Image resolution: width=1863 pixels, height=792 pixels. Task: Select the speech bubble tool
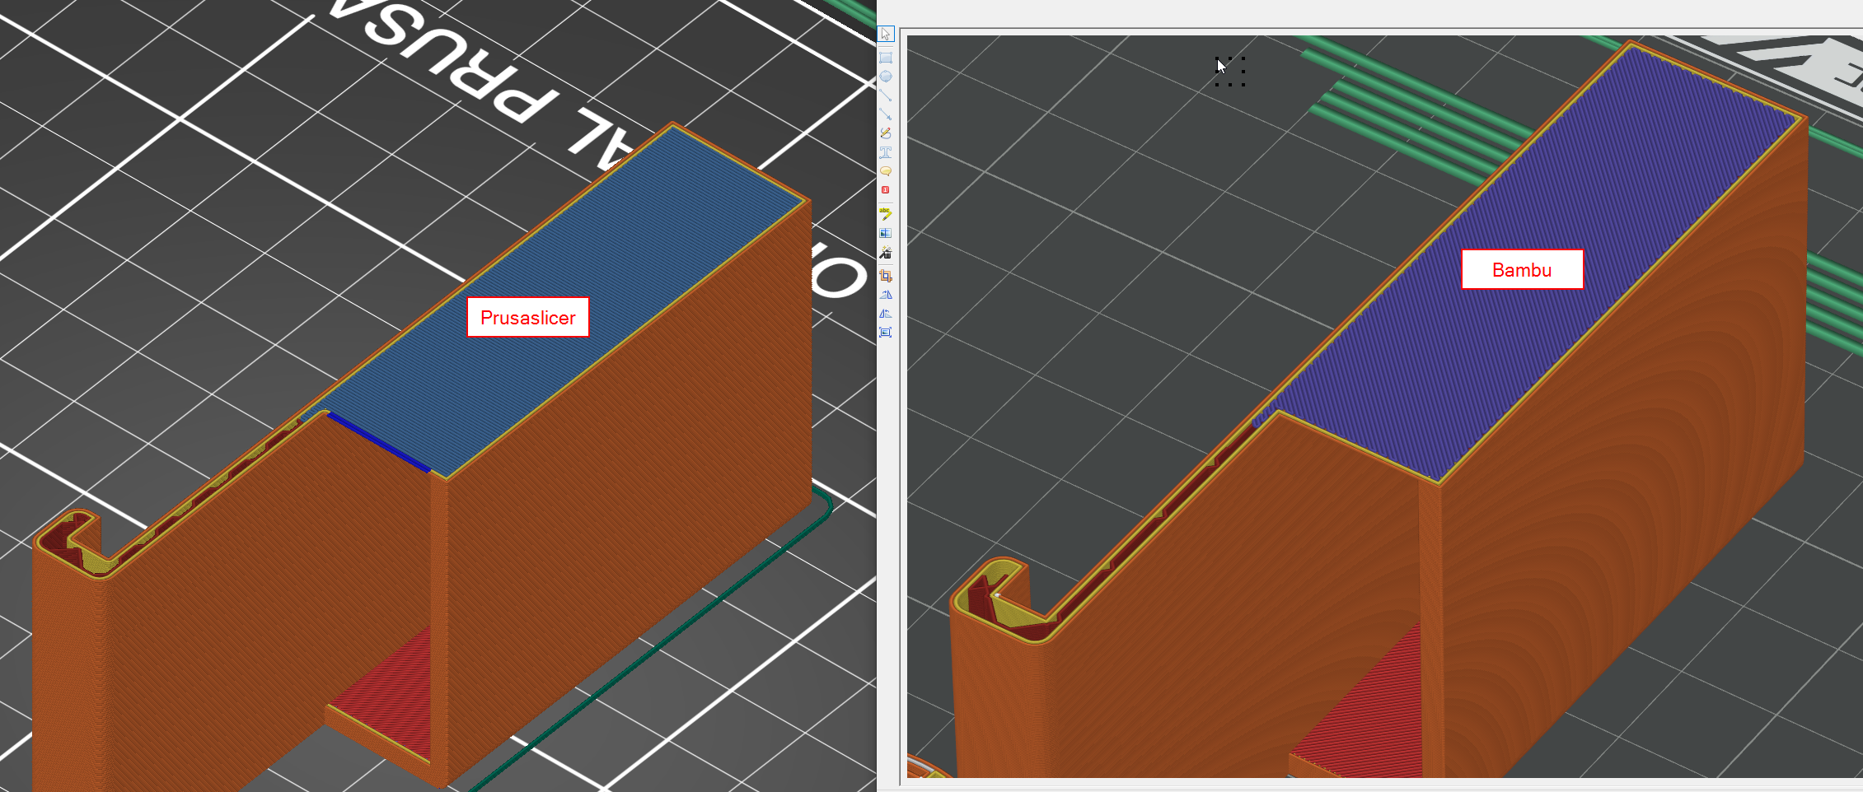click(x=886, y=171)
